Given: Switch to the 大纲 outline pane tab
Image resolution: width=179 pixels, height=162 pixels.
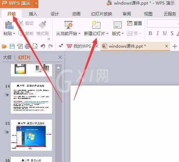Looking at the screenshot, I should pos(7,58).
